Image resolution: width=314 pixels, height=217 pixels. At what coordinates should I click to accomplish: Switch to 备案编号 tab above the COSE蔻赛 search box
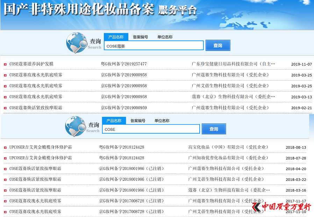[140, 37]
